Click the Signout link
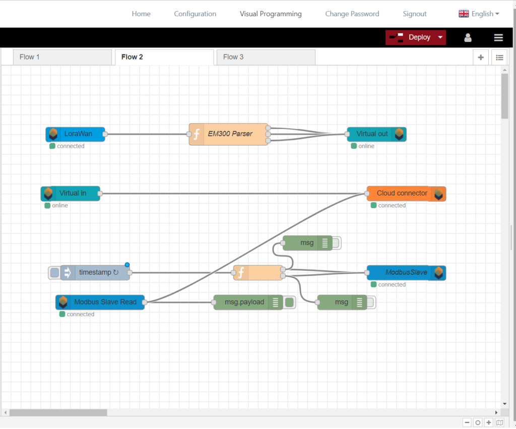The width and height of the screenshot is (516, 429). click(415, 14)
